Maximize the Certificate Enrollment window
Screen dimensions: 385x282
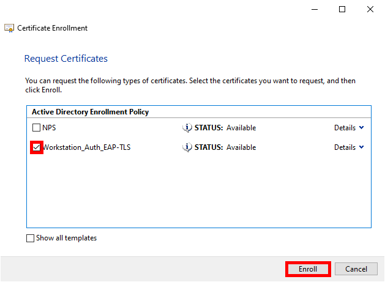(x=342, y=9)
